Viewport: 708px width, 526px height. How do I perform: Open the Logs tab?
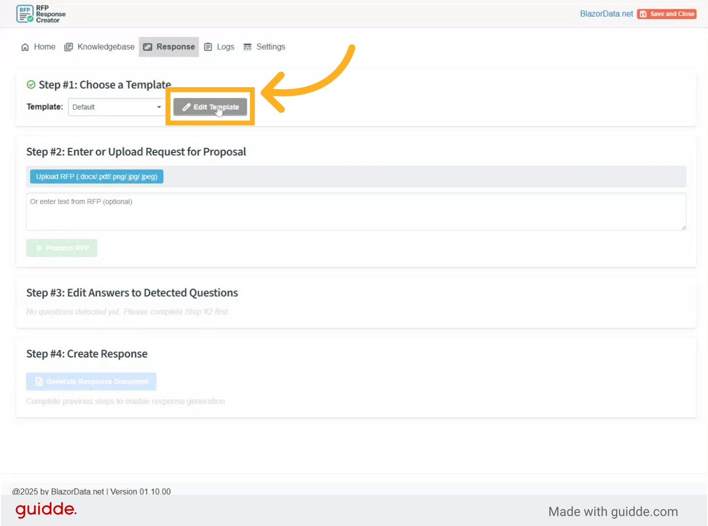pos(219,47)
